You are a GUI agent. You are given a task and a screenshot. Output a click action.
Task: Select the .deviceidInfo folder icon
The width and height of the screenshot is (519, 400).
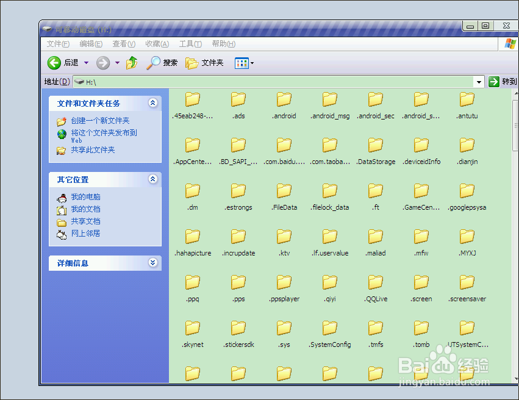421,145
